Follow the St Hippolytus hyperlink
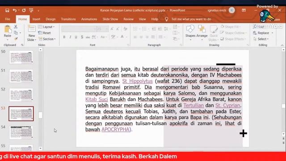The image size is (286, 161). (137, 81)
